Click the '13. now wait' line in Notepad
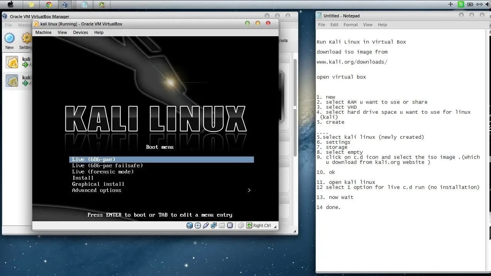 click(335, 197)
